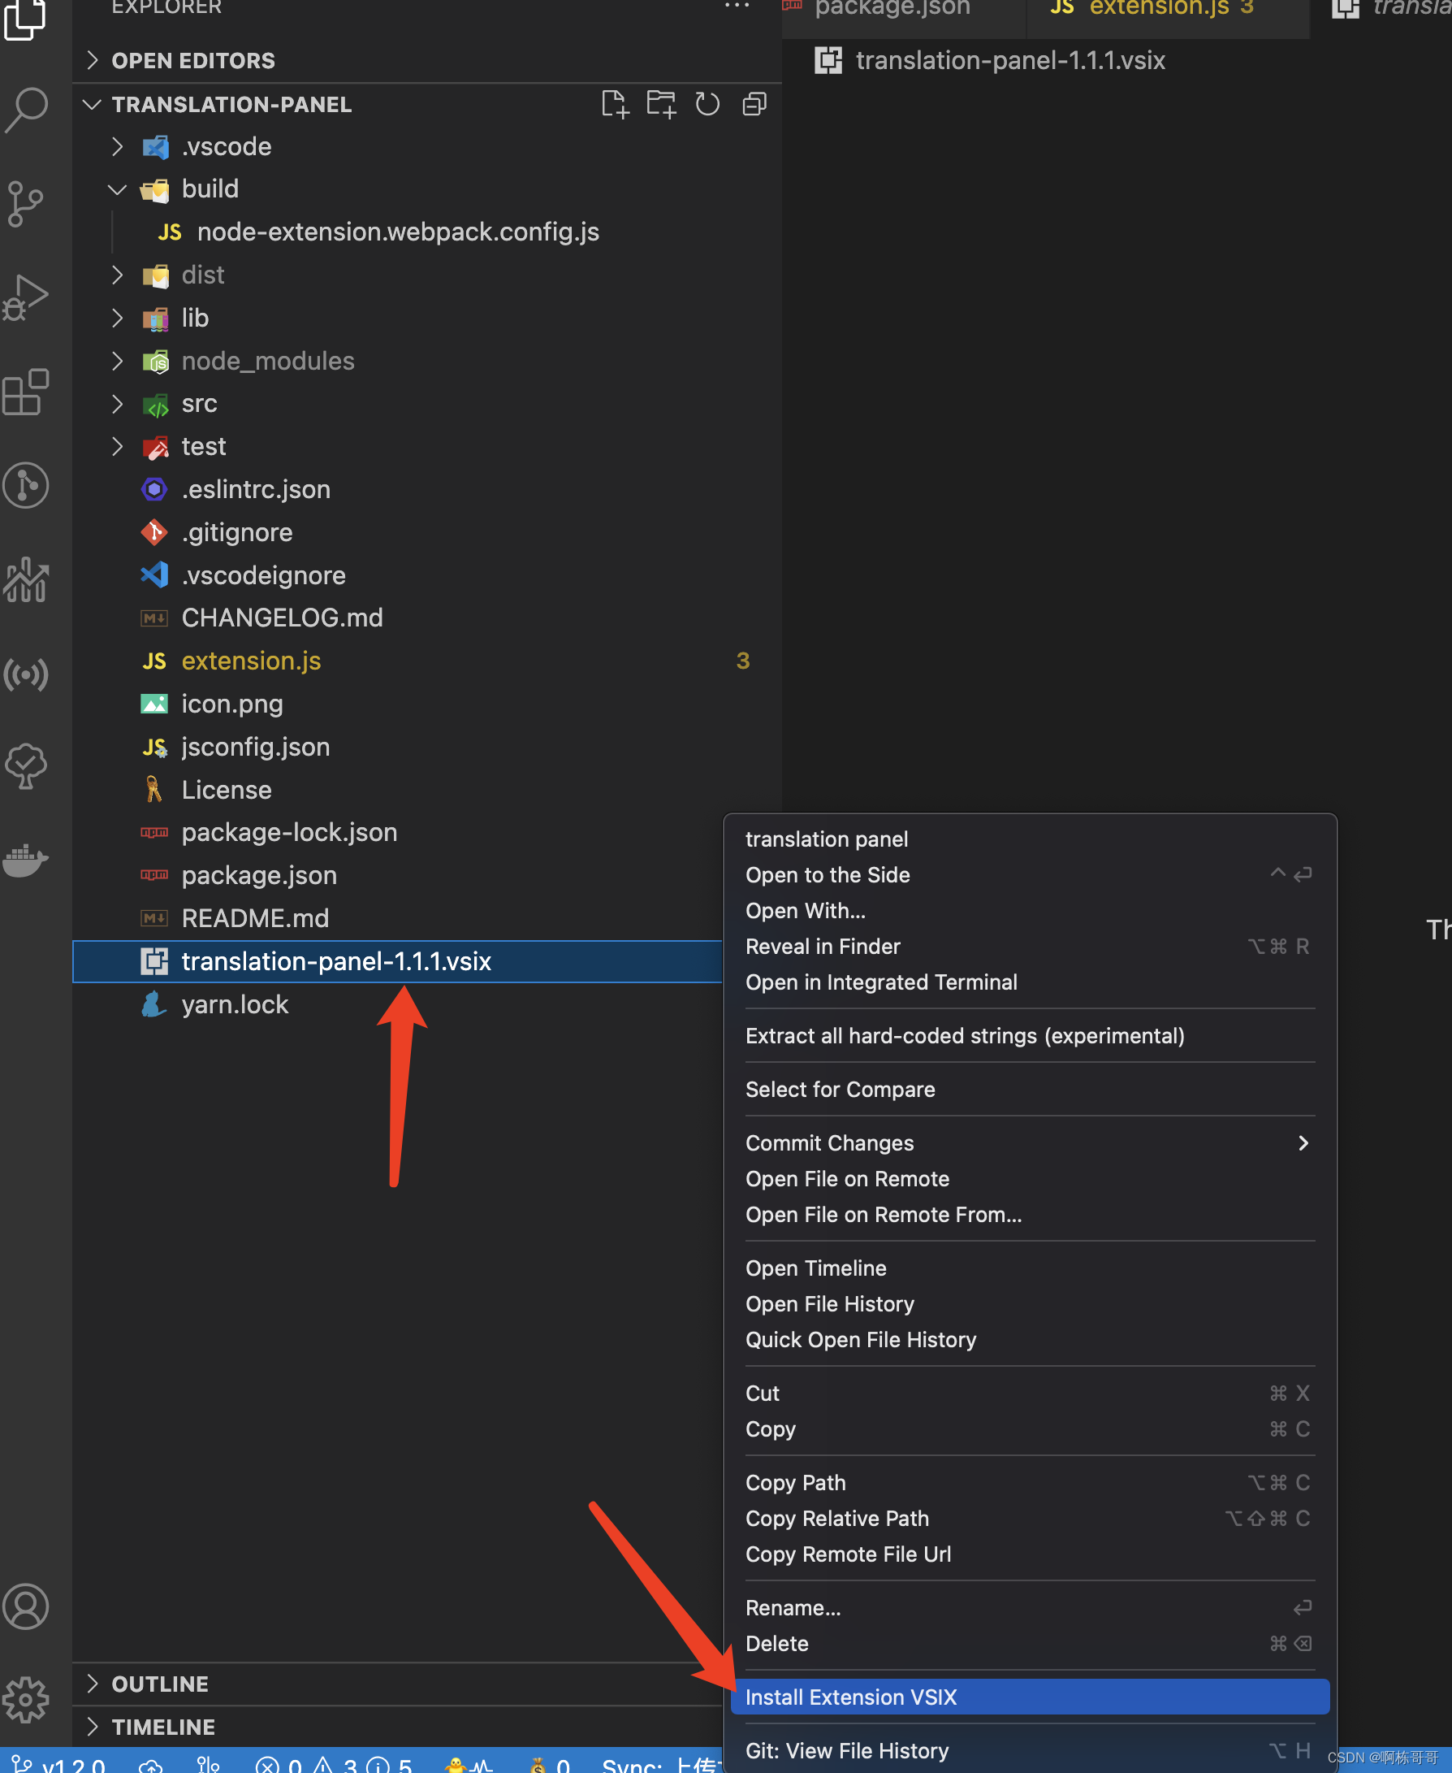1452x1773 pixels.
Task: Choose Install Extension VSIX from context menu
Action: 1030,1696
